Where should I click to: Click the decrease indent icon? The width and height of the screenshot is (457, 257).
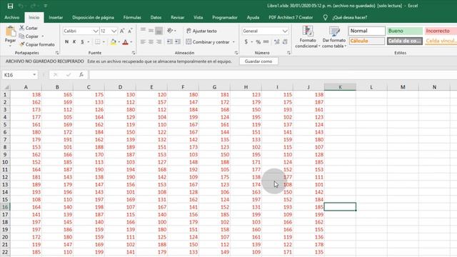click(170, 42)
